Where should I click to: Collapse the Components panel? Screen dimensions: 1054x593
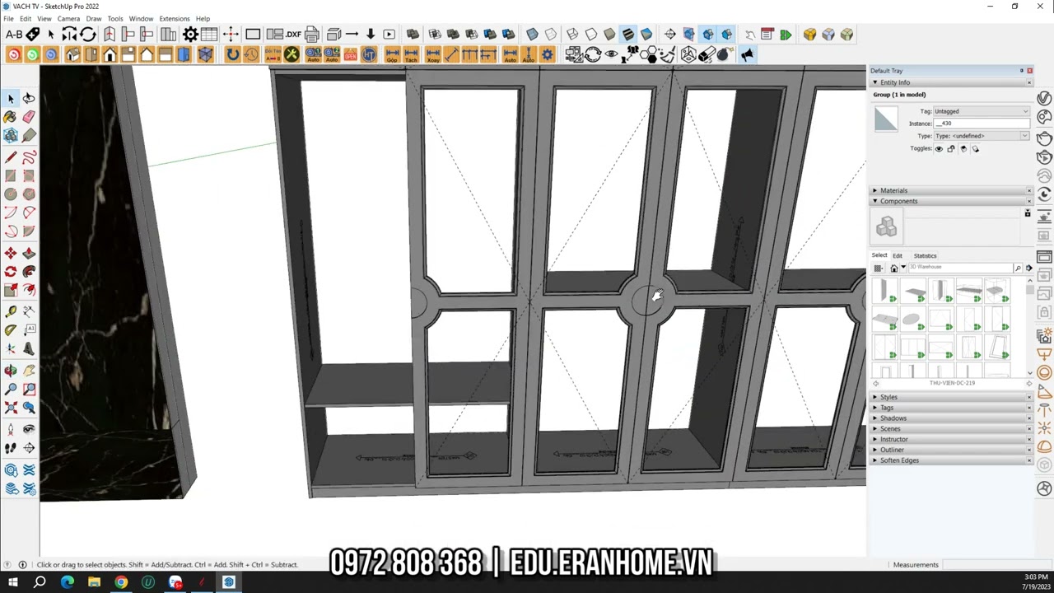[x=874, y=201]
